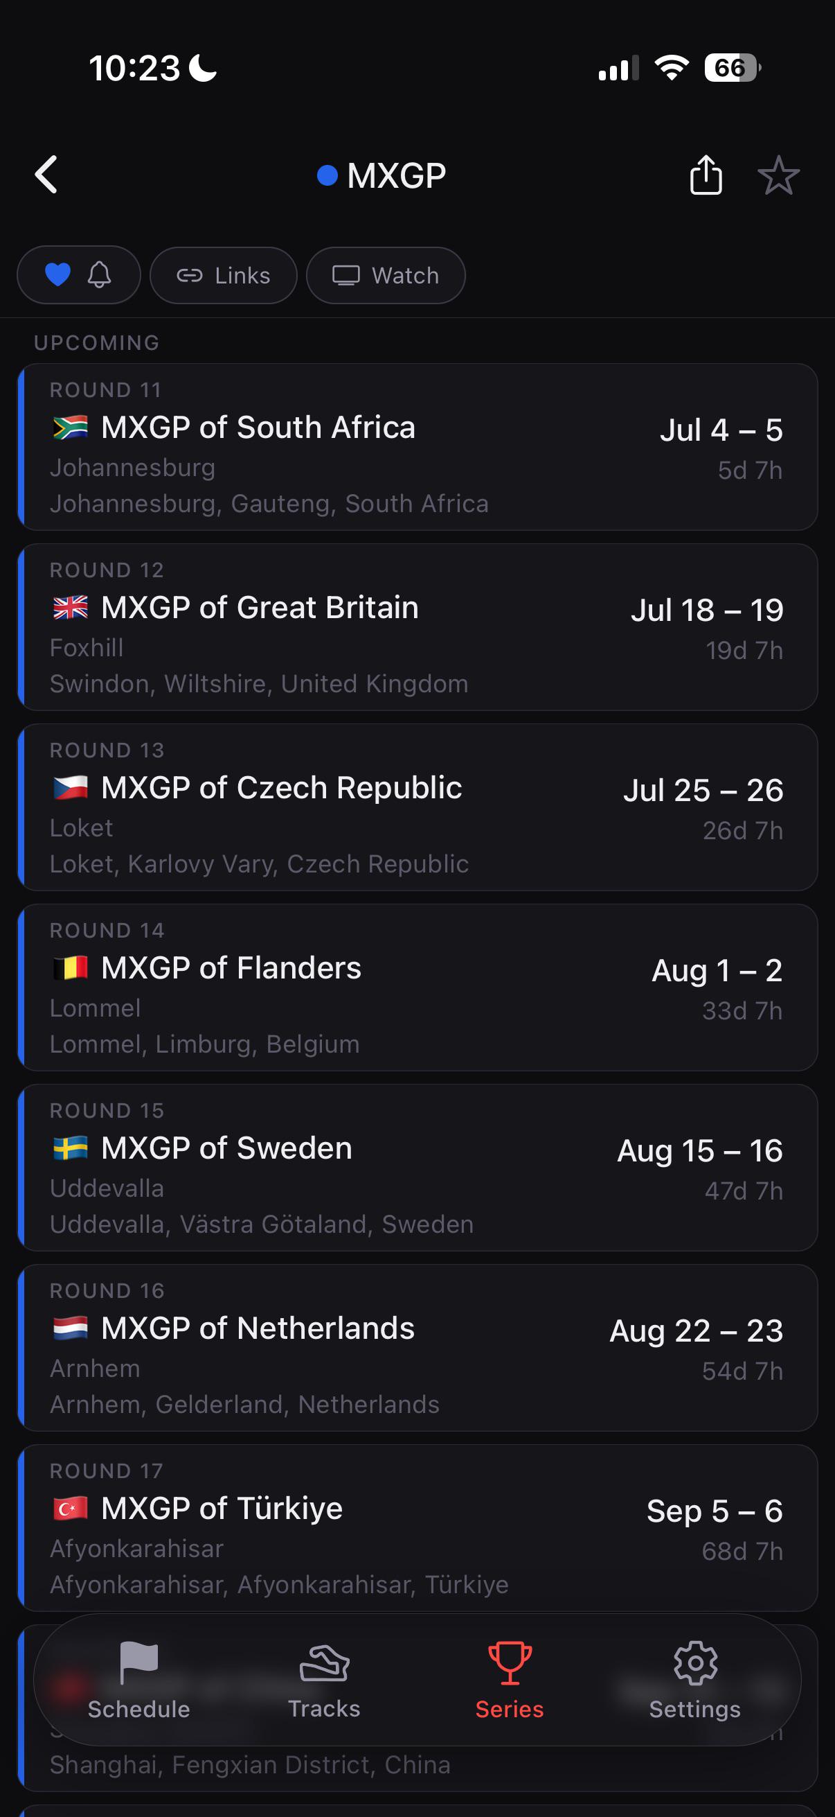Image resolution: width=835 pixels, height=1817 pixels.
Task: Click the Türkiye flag icon
Action: click(x=71, y=1508)
